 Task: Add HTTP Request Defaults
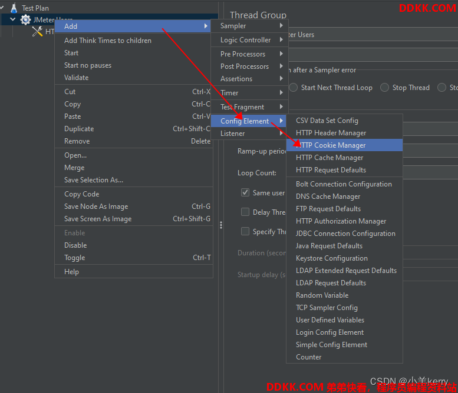(x=344, y=170)
